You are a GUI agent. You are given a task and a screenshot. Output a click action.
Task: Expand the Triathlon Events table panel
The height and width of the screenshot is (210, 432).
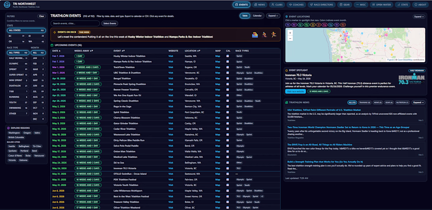pos(273,16)
